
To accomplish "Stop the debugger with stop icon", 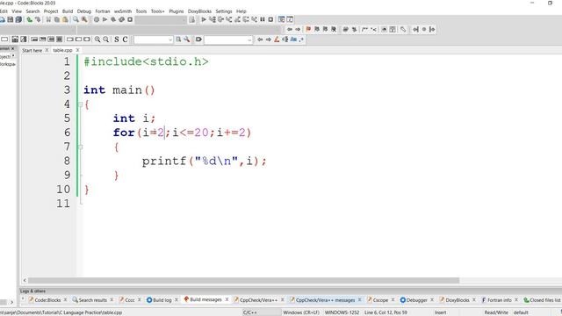I will click(271, 19).
